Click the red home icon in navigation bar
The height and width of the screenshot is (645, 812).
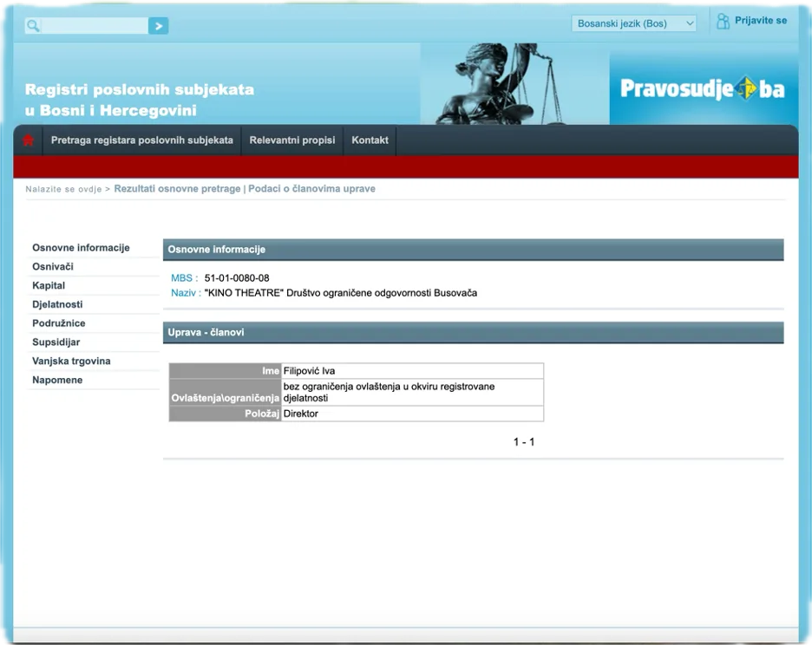click(29, 140)
